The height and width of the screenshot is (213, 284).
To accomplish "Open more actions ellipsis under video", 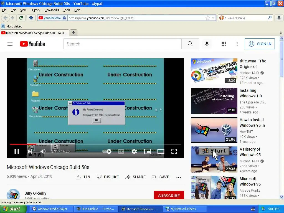I will click(179, 177).
